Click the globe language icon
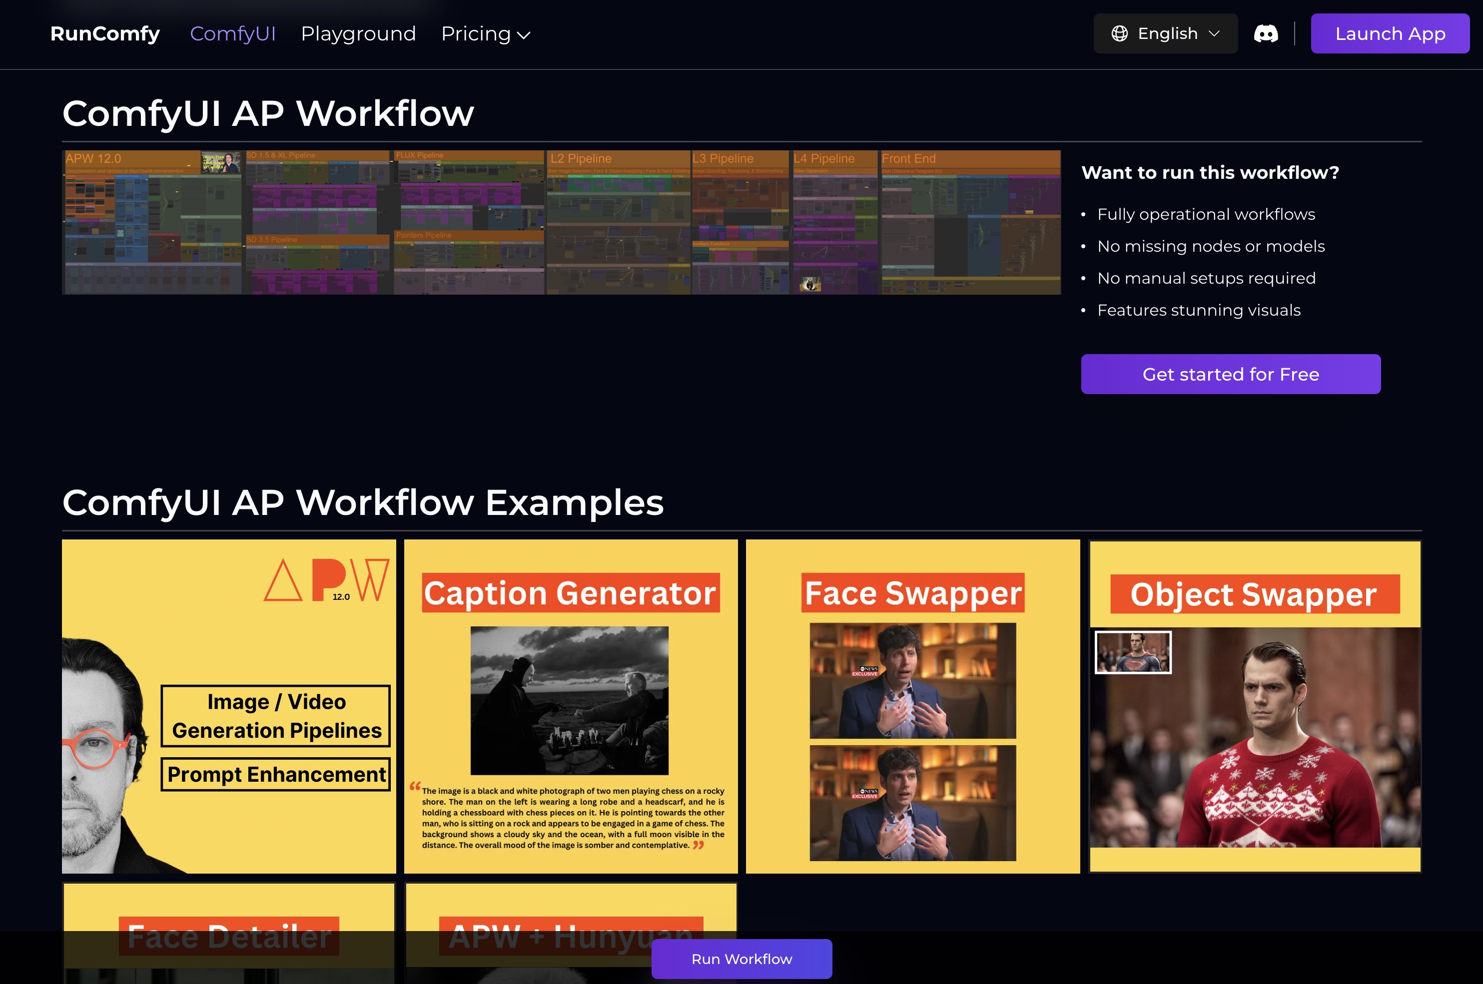1483x984 pixels. [1119, 34]
